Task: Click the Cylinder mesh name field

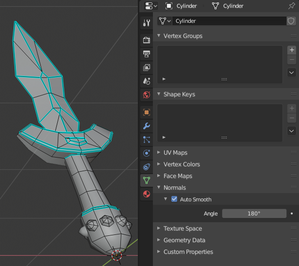Action: (229, 21)
